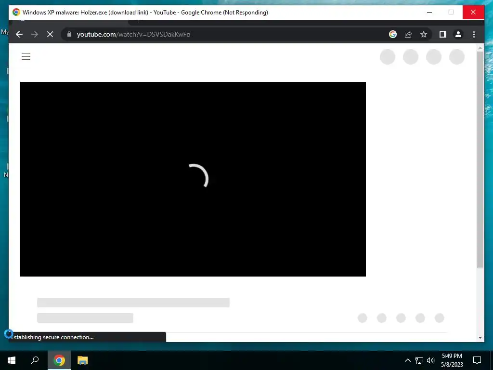Click the page vertical scrollbar thumb
This screenshot has height=370, width=493.
point(480,159)
